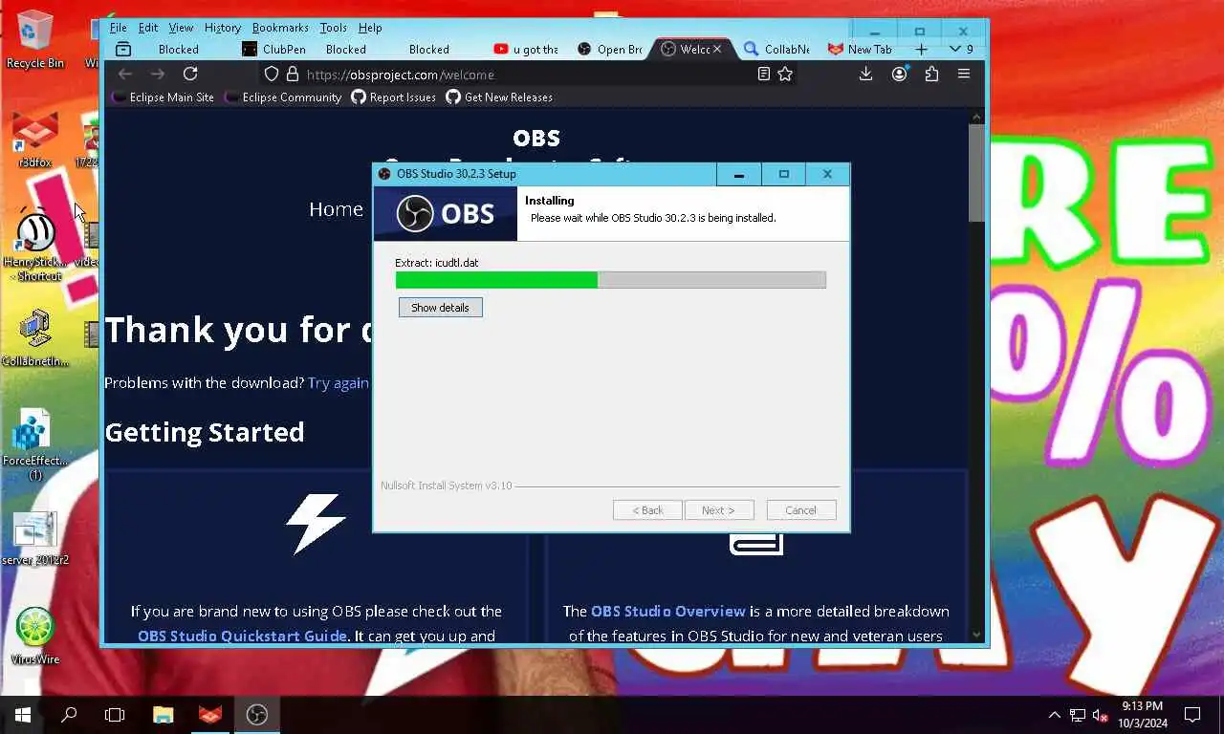Toggle reader view in address bar
Viewport: 1224px width, 734px height.
pyautogui.click(x=763, y=74)
